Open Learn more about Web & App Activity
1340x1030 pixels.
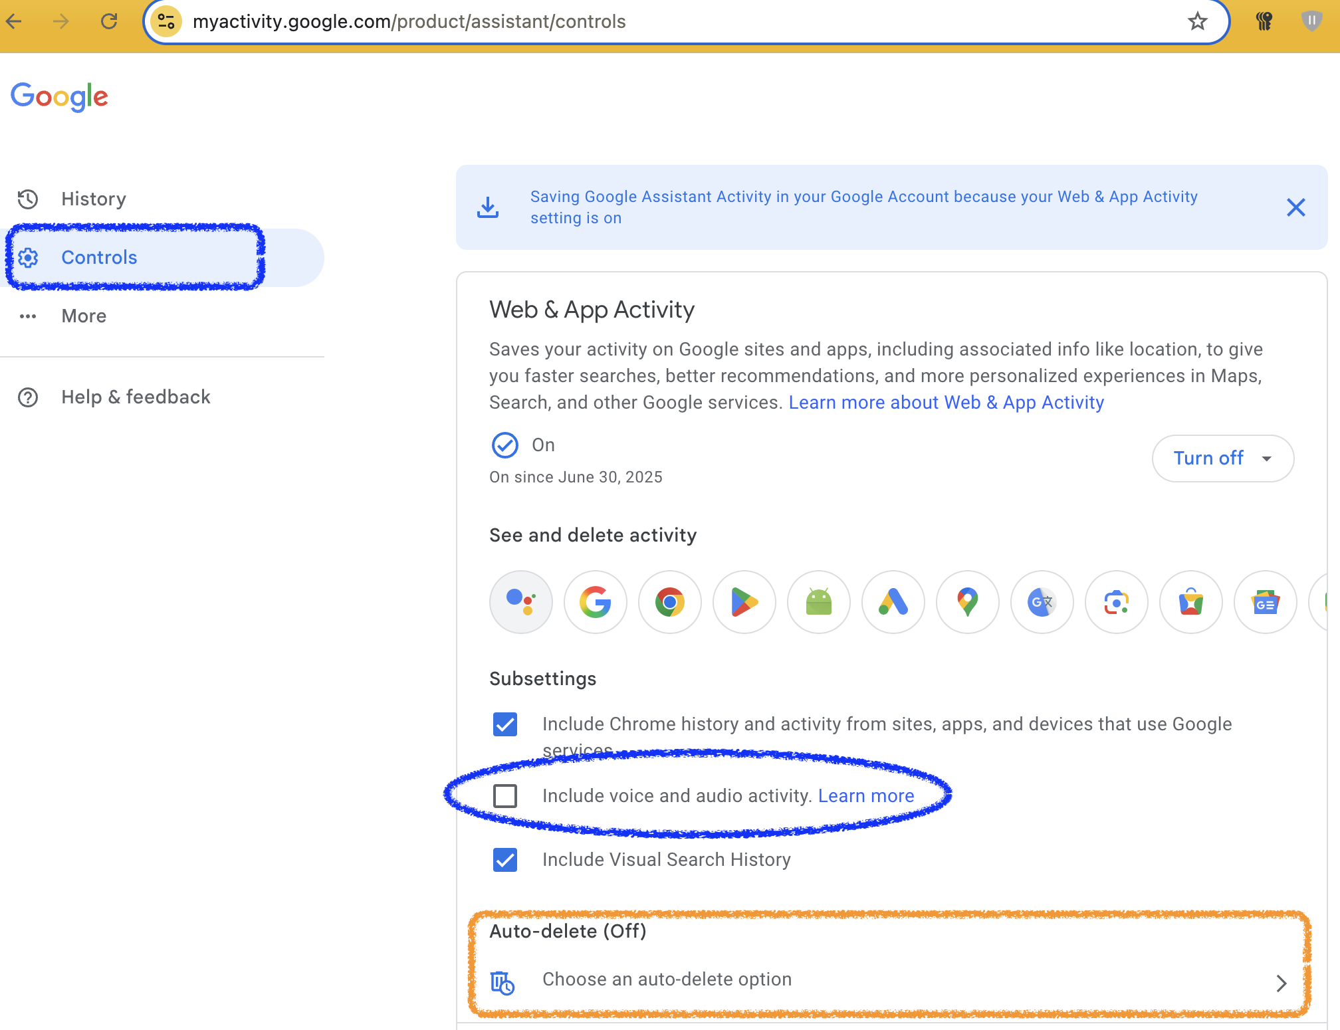pyautogui.click(x=946, y=403)
